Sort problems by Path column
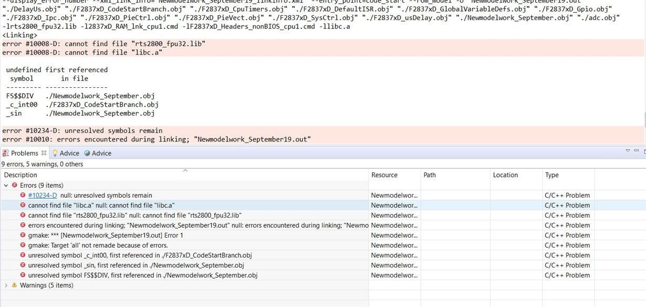This screenshot has height=307, width=646. [456, 175]
